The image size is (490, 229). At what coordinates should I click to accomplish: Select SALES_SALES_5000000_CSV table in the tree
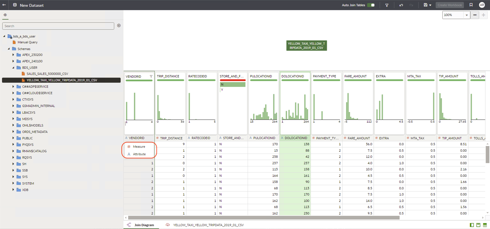pyautogui.click(x=47, y=74)
